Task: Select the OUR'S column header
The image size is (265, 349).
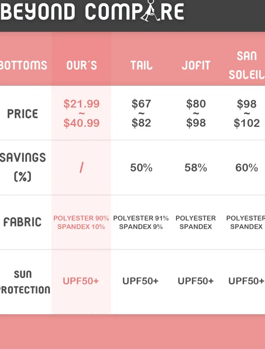Action: [82, 66]
